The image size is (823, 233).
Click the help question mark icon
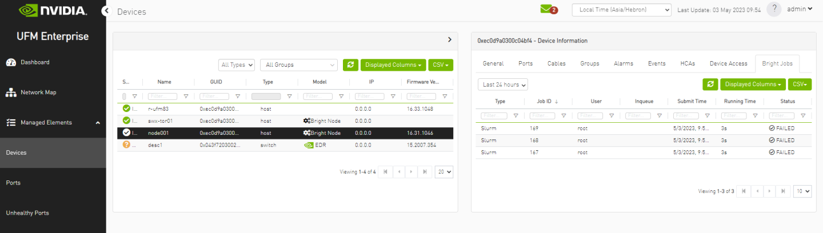pyautogui.click(x=774, y=9)
